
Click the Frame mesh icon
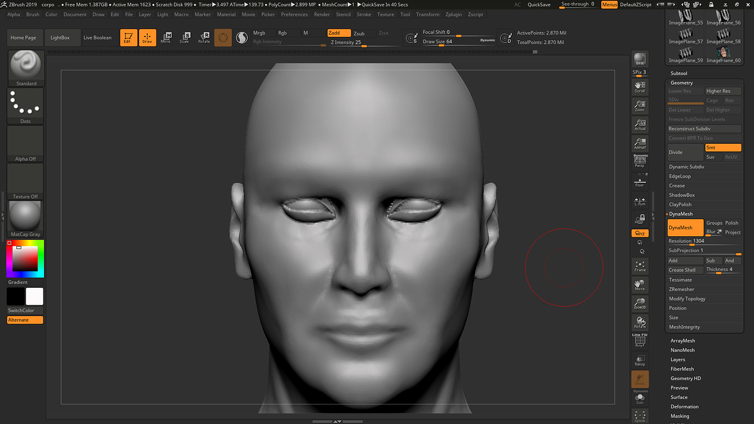coord(640,266)
